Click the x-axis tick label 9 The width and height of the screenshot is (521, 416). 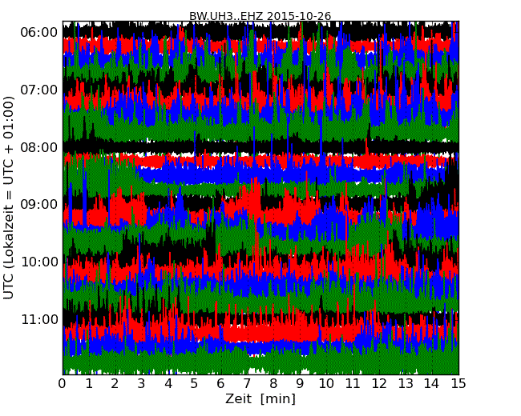coord(300,383)
